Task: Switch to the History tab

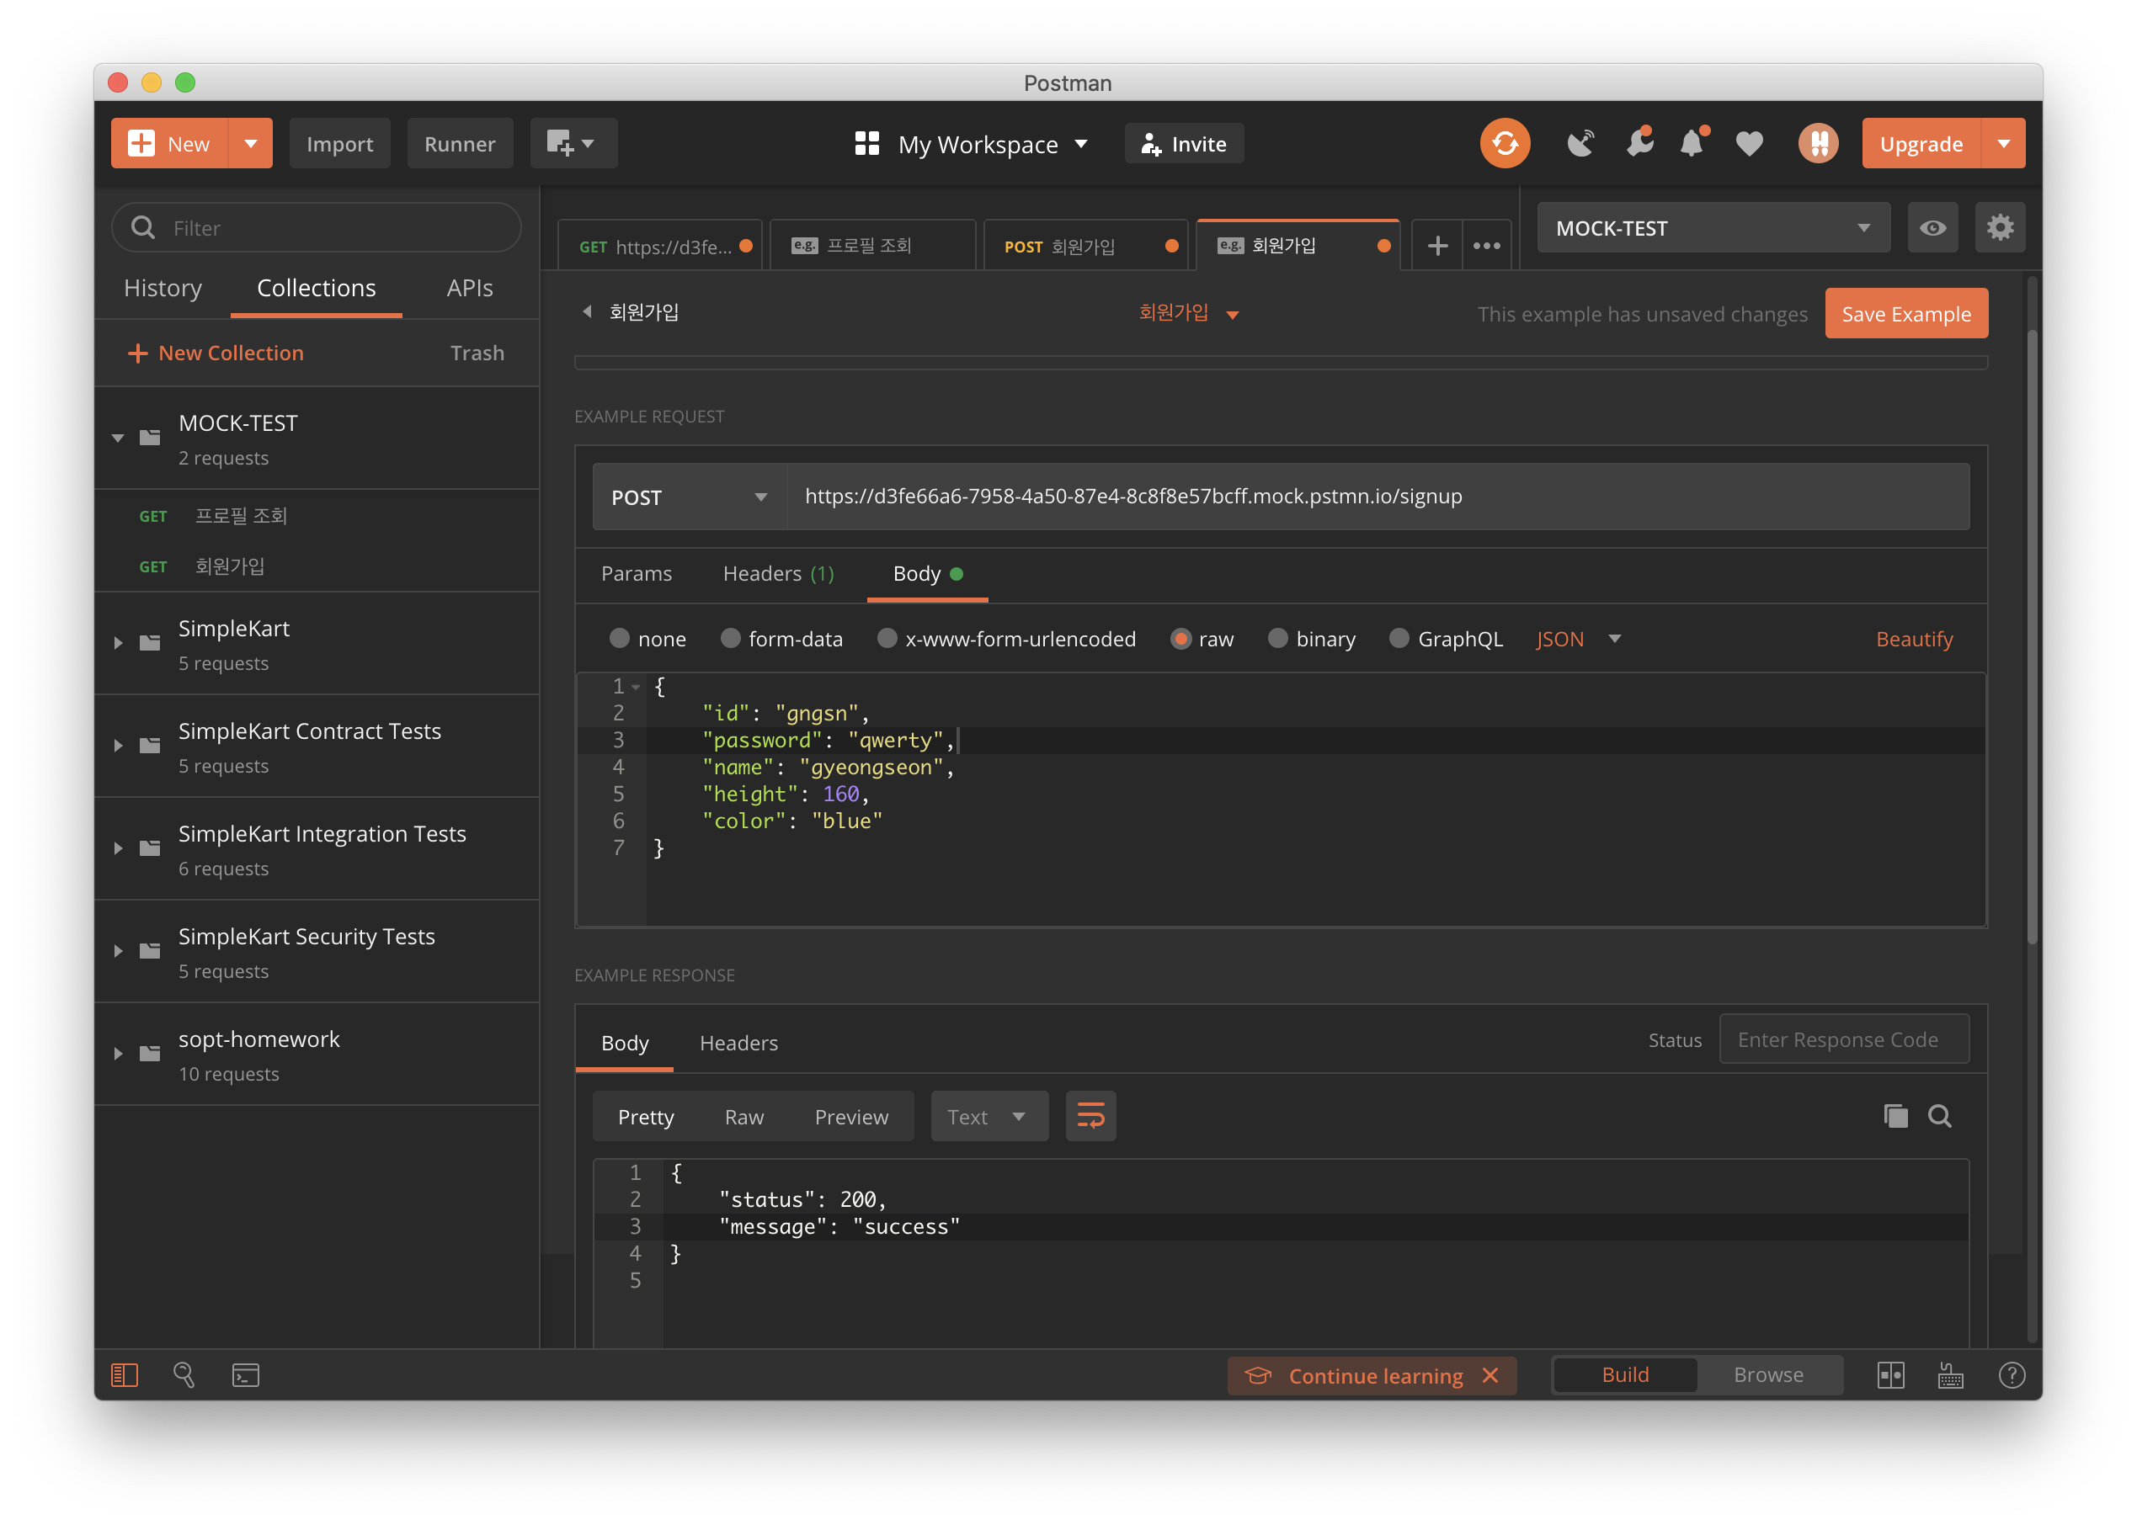Action: [163, 289]
